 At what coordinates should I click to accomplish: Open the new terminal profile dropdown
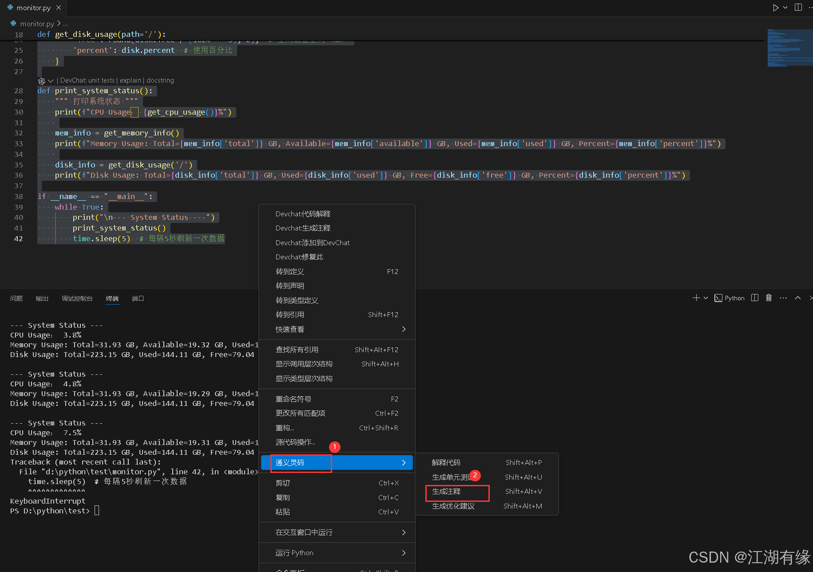point(706,298)
